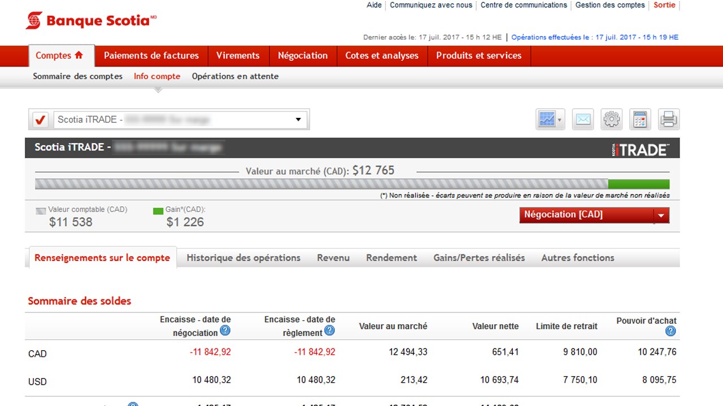The height and width of the screenshot is (406, 723).
Task: Click CAD withdrawal limit 9 810,00
Action: point(580,352)
